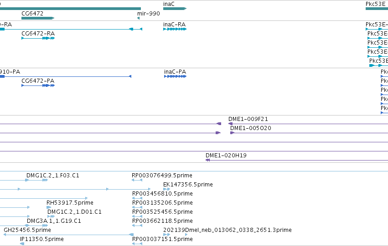Select the CG6472-PA feature
This screenshot has width=388, height=246.
38,85
